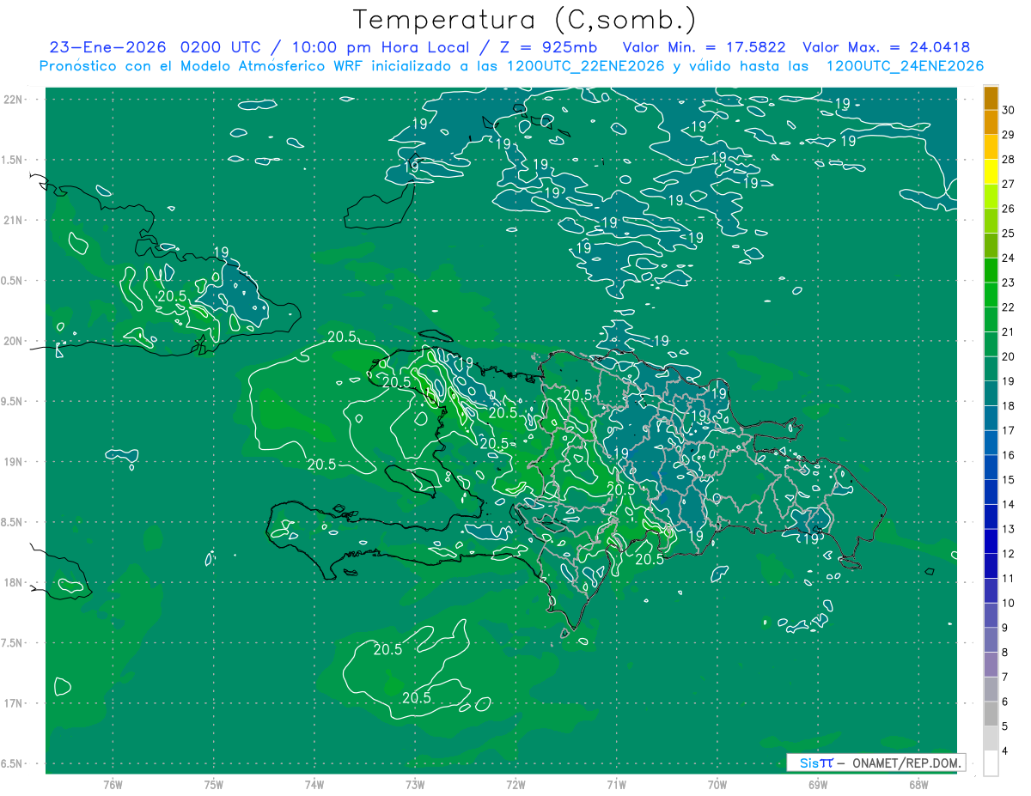Click the colorbar value '28'

coord(1009,160)
